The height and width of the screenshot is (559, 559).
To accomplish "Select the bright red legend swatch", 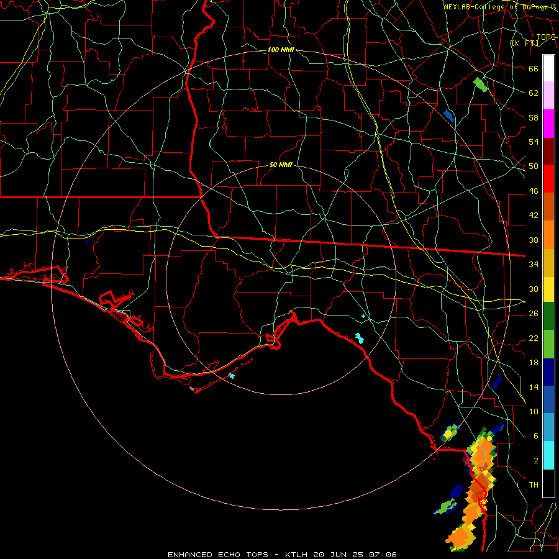I will pos(548,179).
